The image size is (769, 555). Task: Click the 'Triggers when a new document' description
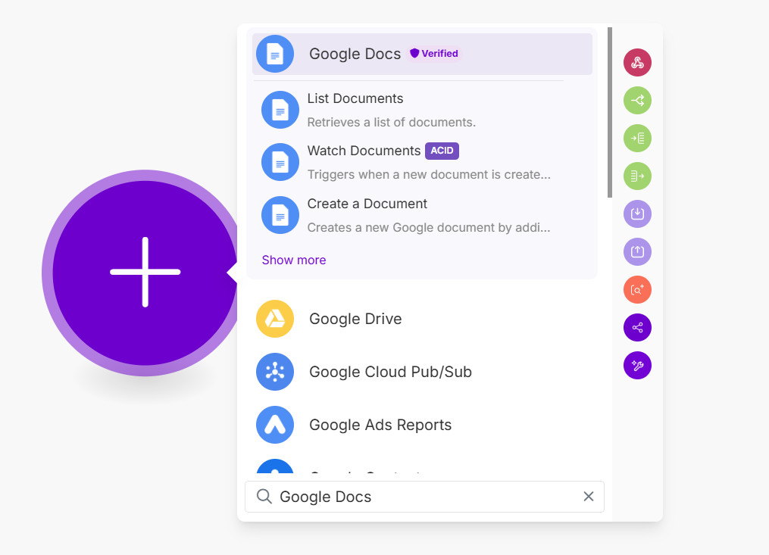(429, 175)
